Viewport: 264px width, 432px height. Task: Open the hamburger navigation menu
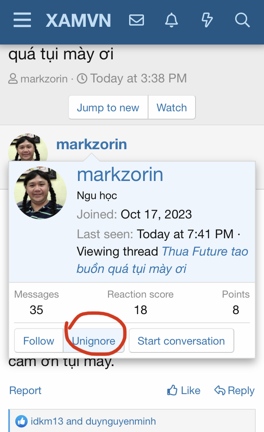pyautogui.click(x=22, y=20)
